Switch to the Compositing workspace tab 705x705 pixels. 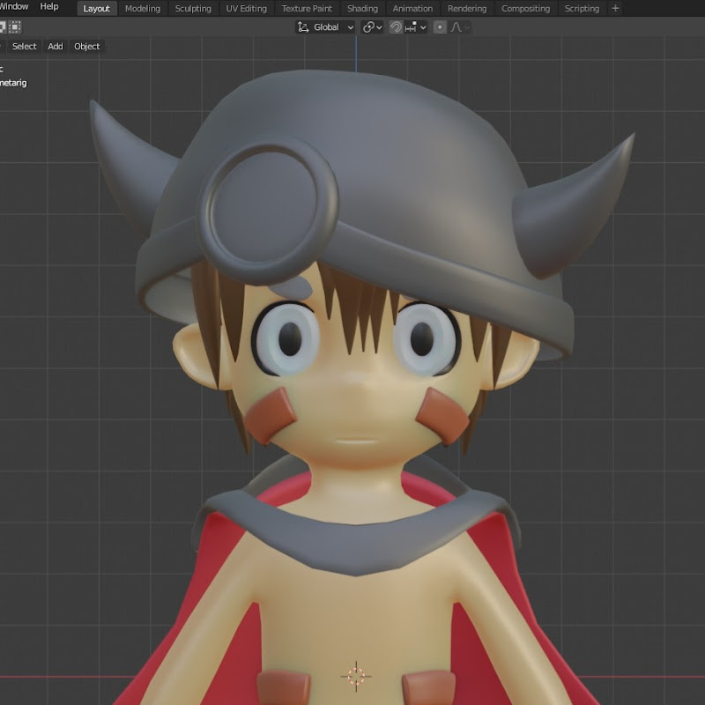pyautogui.click(x=525, y=9)
